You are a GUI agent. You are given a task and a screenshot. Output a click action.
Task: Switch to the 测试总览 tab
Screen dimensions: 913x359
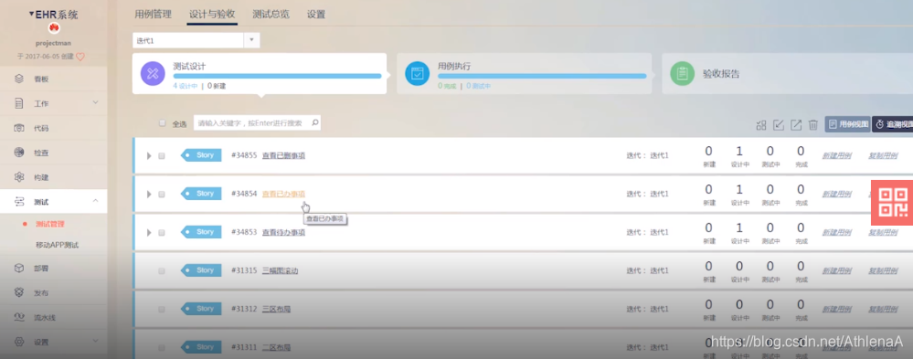coord(271,15)
